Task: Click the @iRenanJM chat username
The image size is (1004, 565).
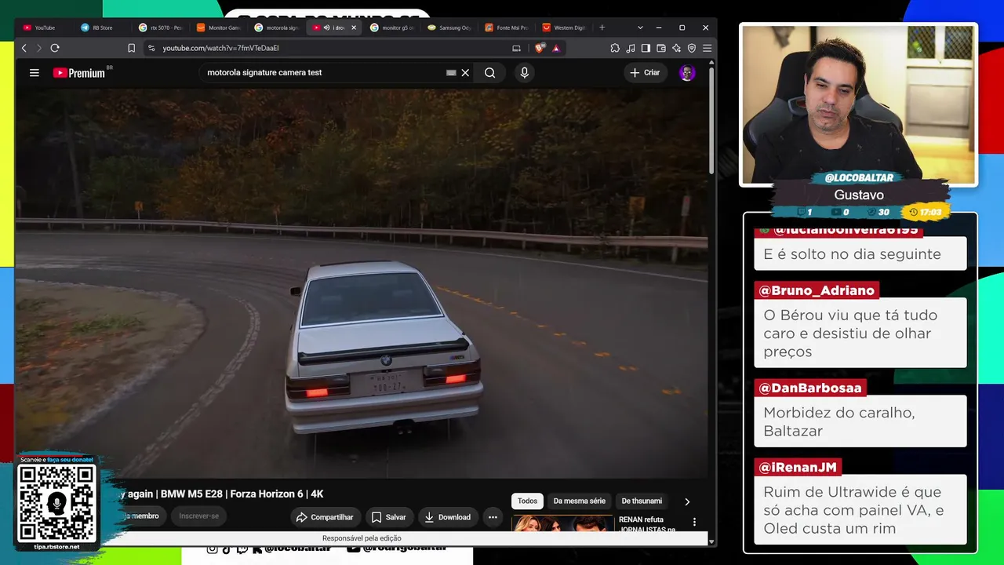Action: (x=798, y=467)
